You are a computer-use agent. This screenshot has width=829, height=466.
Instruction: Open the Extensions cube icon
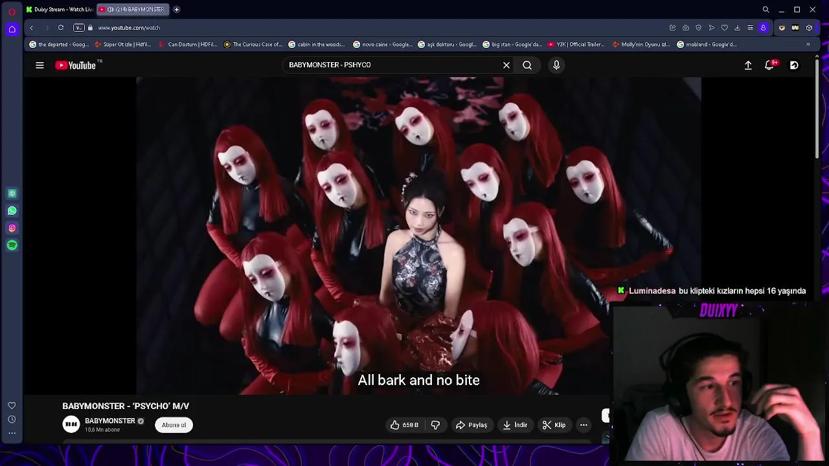[x=809, y=28]
